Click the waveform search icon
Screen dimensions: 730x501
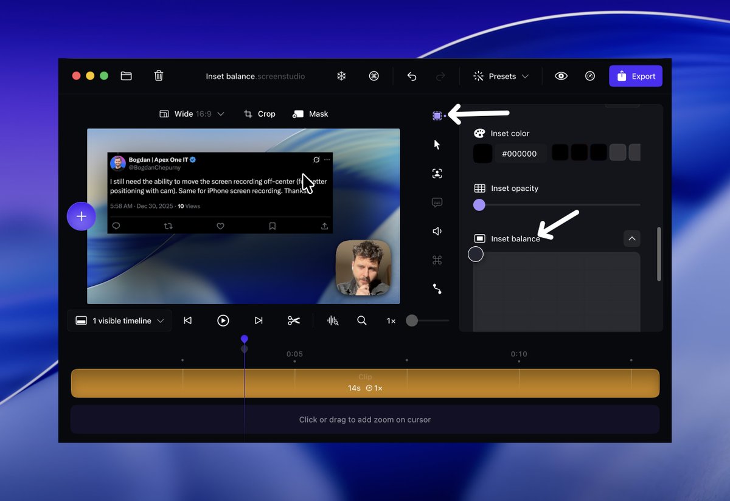click(x=333, y=320)
